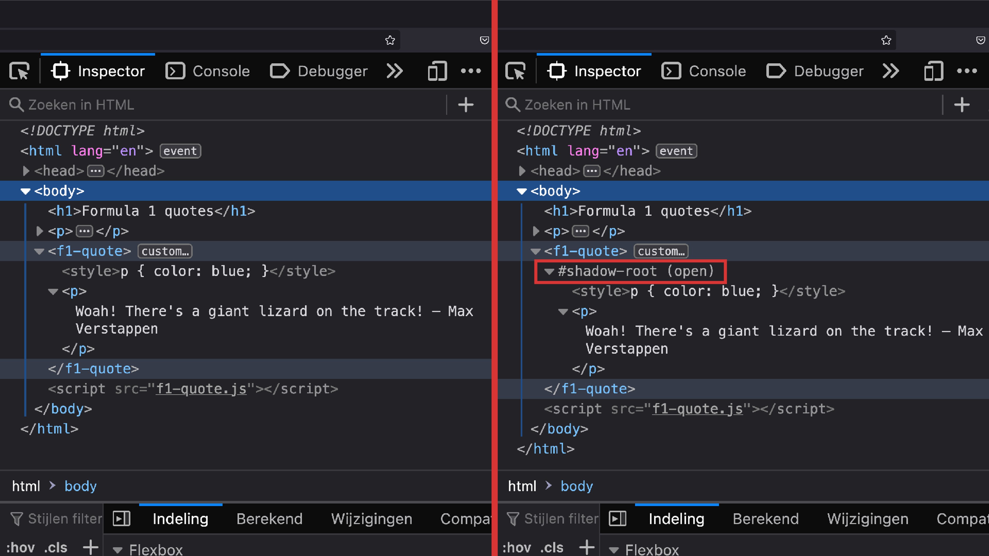Toggle the three-pane sidebar icon in left panel
The width and height of the screenshot is (989, 556).
click(x=122, y=519)
